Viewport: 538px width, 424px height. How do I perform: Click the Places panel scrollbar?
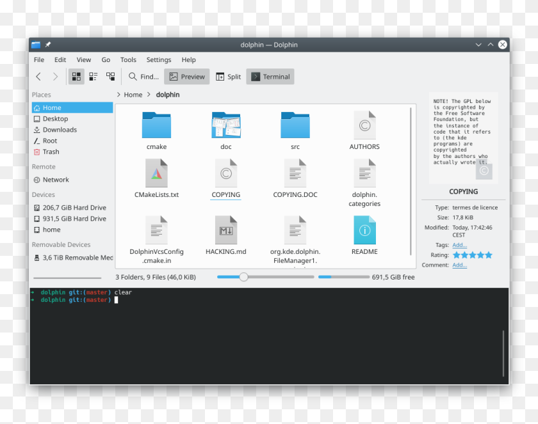68,278
